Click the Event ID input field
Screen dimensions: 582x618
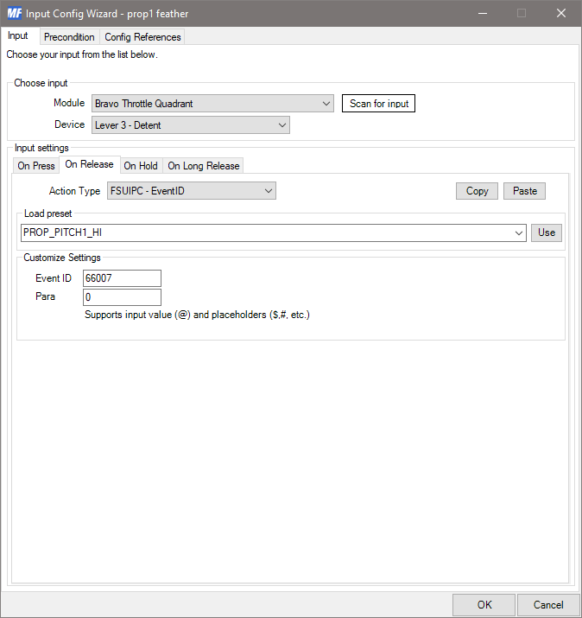(122, 278)
